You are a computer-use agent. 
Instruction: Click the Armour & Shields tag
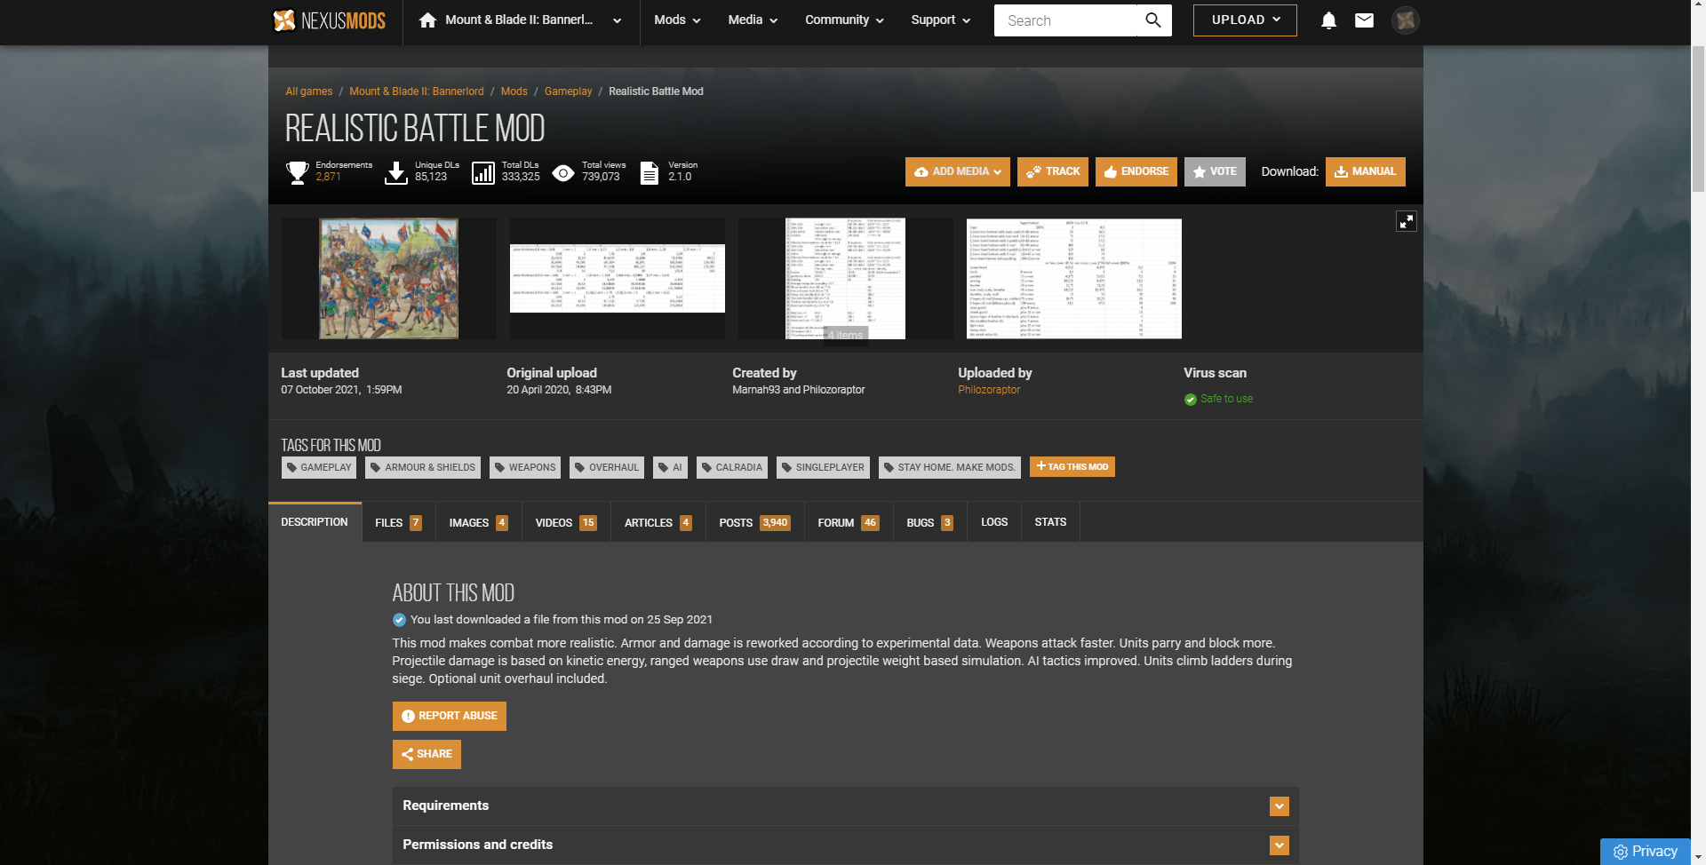coord(423,468)
